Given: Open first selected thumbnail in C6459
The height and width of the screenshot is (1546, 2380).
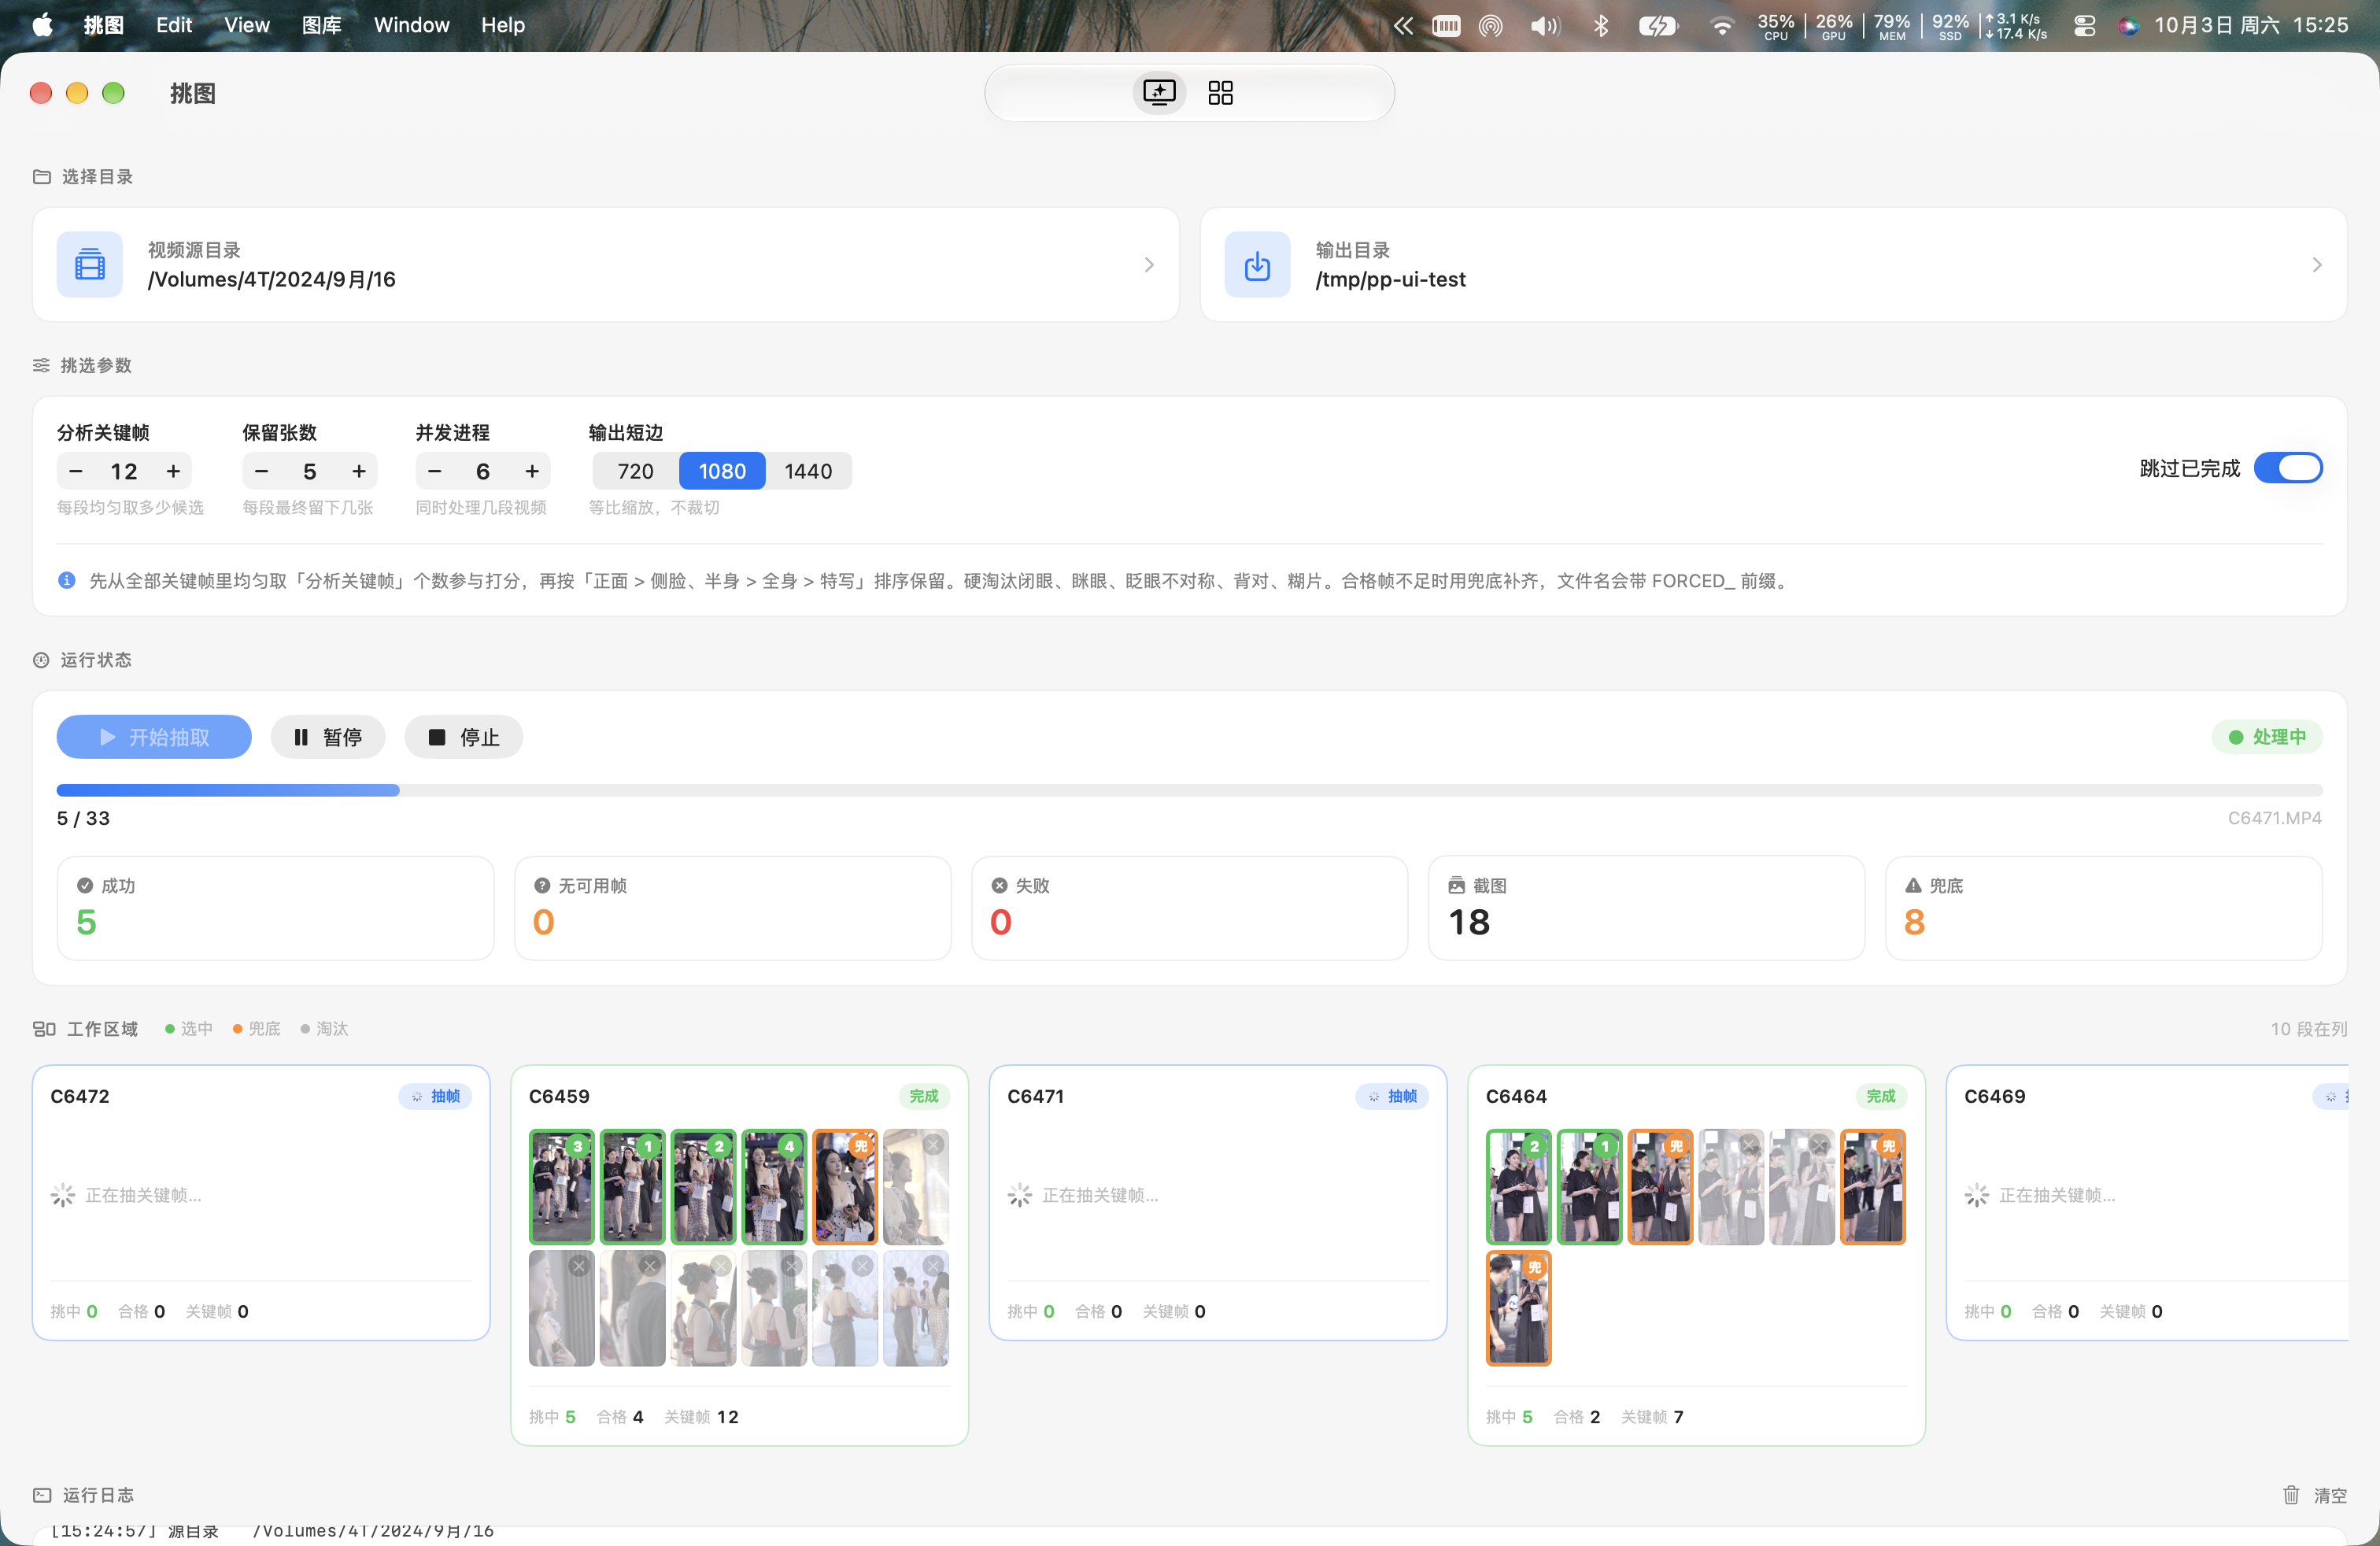Looking at the screenshot, I should (x=561, y=1186).
